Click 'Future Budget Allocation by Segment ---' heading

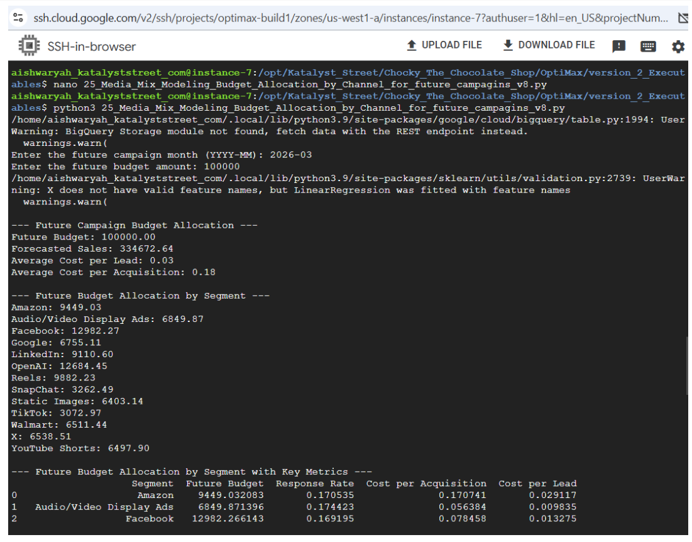pyautogui.click(x=140, y=296)
